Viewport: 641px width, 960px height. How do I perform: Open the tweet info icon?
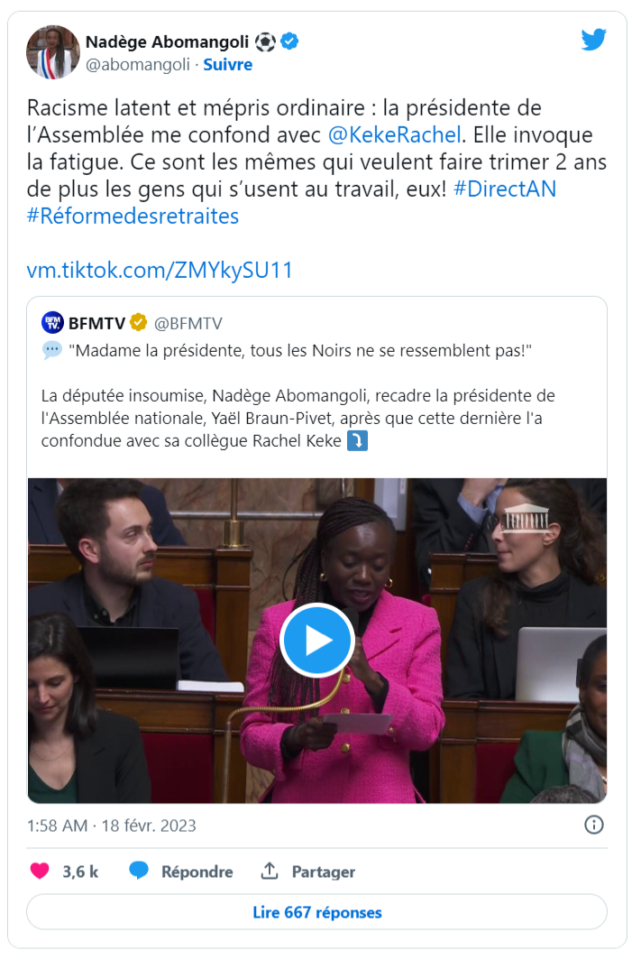click(594, 825)
